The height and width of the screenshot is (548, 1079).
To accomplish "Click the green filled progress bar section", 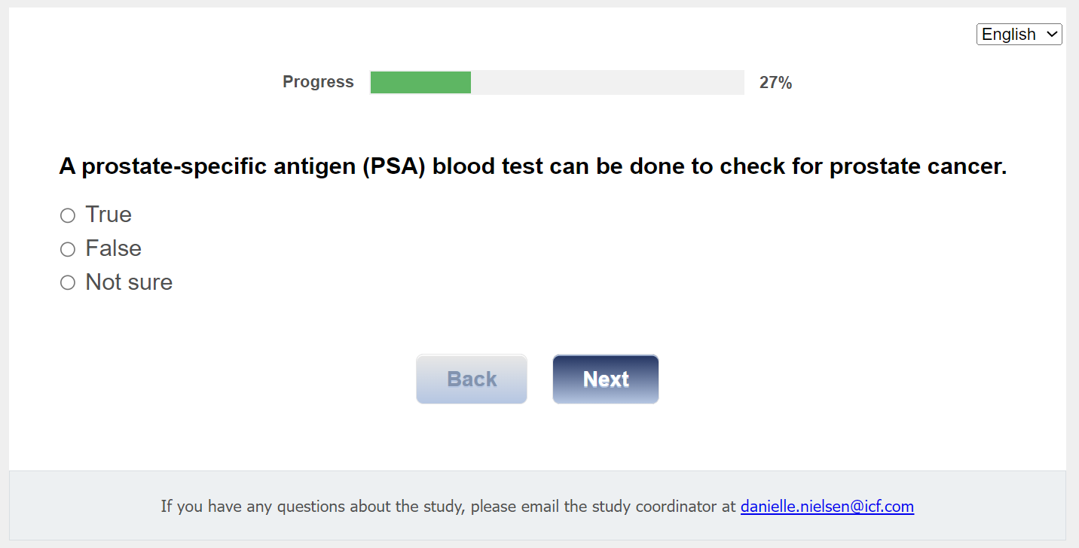I will [x=420, y=83].
